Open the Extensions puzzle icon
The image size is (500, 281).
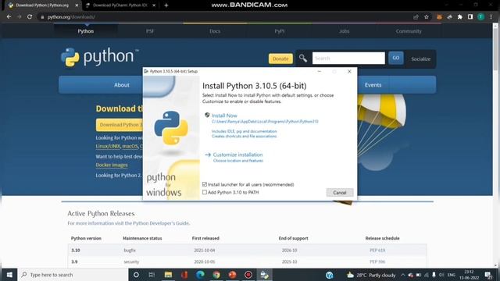tap(460, 17)
